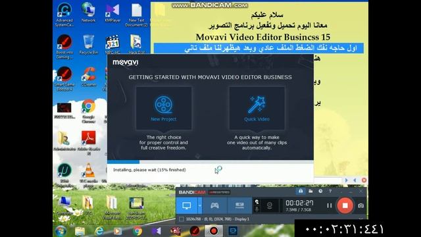Viewport: 421px width, 237px height.
Task: Open Boost into Gaming desktop shortcut
Action: pos(64,47)
